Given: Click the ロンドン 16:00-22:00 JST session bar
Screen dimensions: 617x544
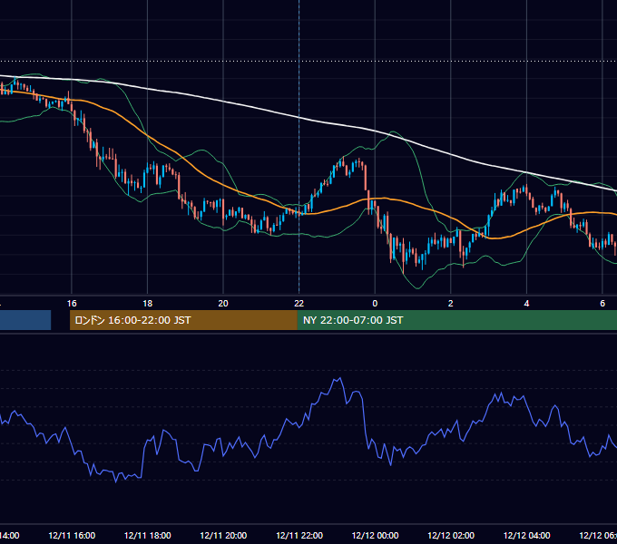Looking at the screenshot, I should [183, 320].
